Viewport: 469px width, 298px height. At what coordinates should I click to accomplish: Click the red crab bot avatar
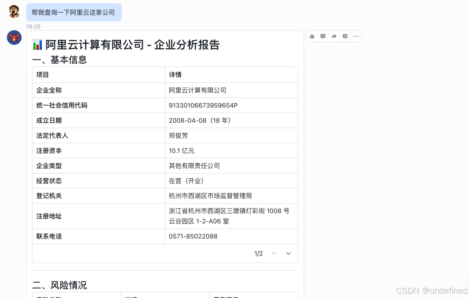coord(14,37)
